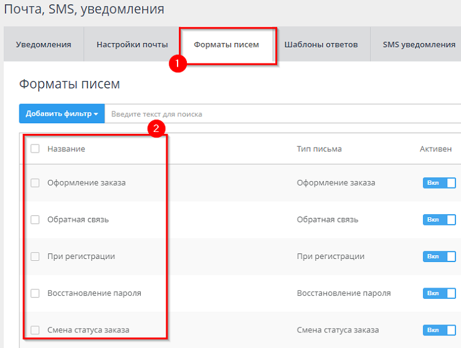Viewport: 461px width, 348px height.
Task: Click the search text input field
Action: tap(280, 114)
